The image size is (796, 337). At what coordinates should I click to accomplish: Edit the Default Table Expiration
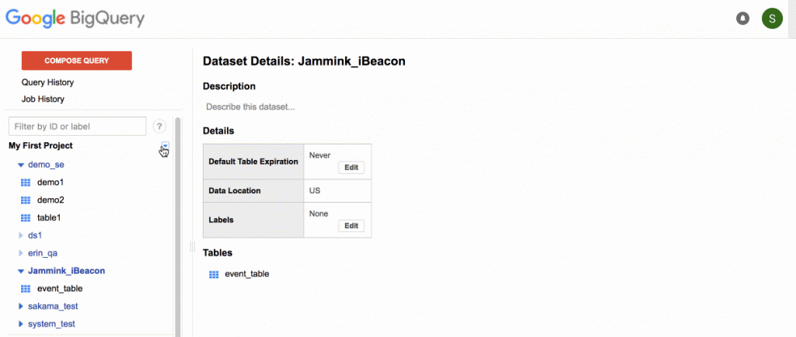[351, 167]
